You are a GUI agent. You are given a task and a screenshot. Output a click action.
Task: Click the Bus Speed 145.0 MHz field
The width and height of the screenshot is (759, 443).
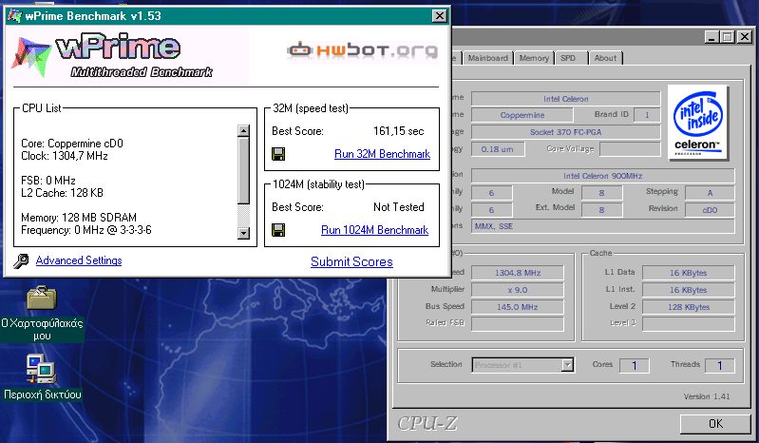(x=518, y=307)
